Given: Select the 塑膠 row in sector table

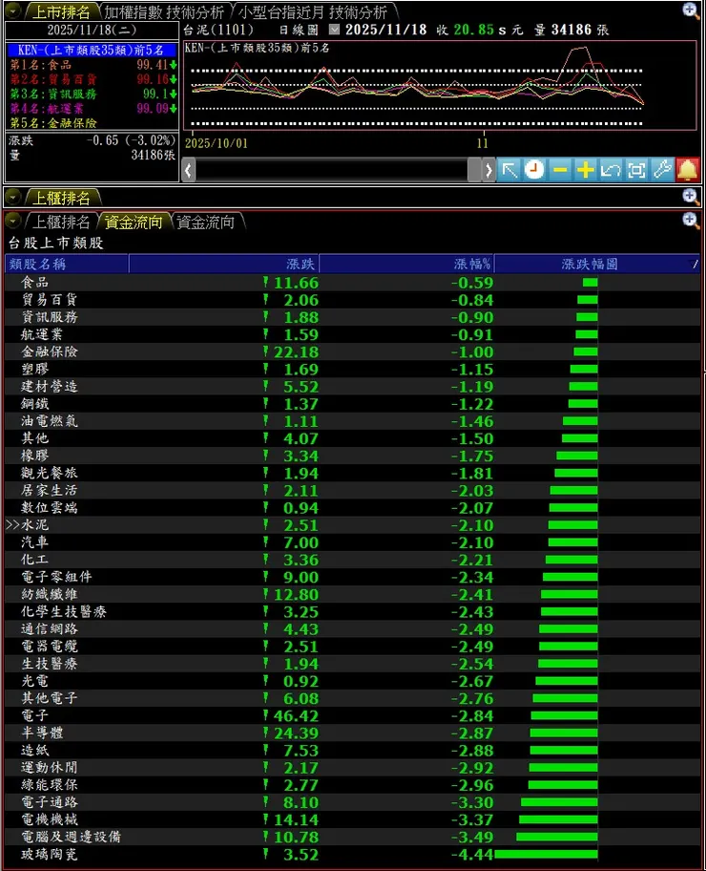Looking at the screenshot, I should (352, 369).
